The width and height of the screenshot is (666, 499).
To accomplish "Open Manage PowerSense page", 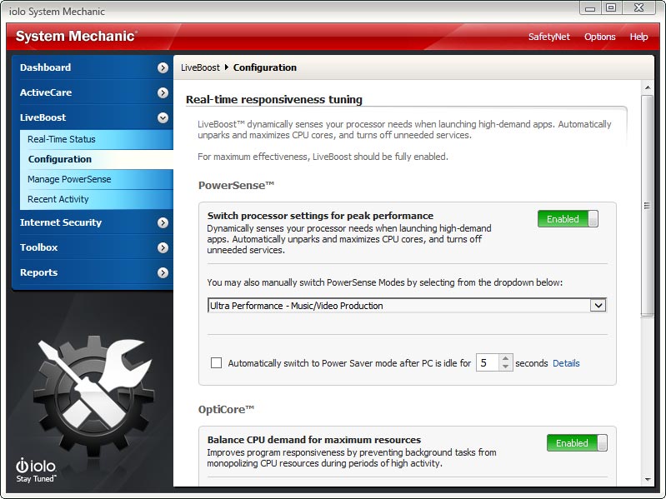I will point(97,179).
